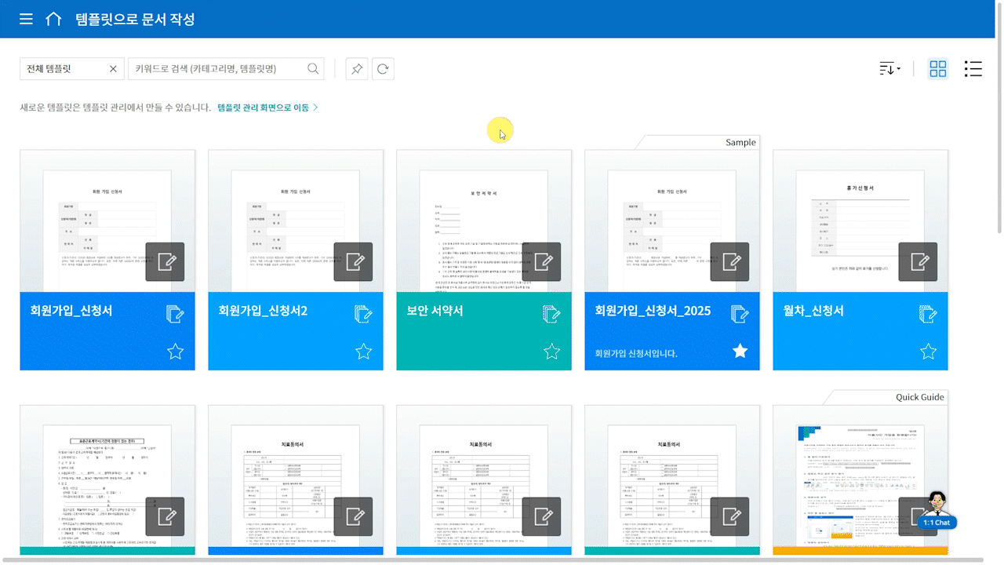1004x565 pixels.
Task: Click the keyword search input field
Action: click(x=220, y=69)
